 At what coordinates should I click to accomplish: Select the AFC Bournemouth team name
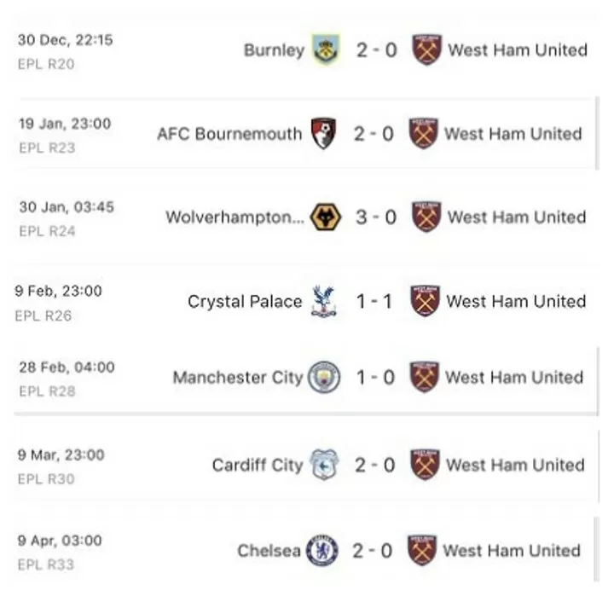pyautogui.click(x=230, y=134)
